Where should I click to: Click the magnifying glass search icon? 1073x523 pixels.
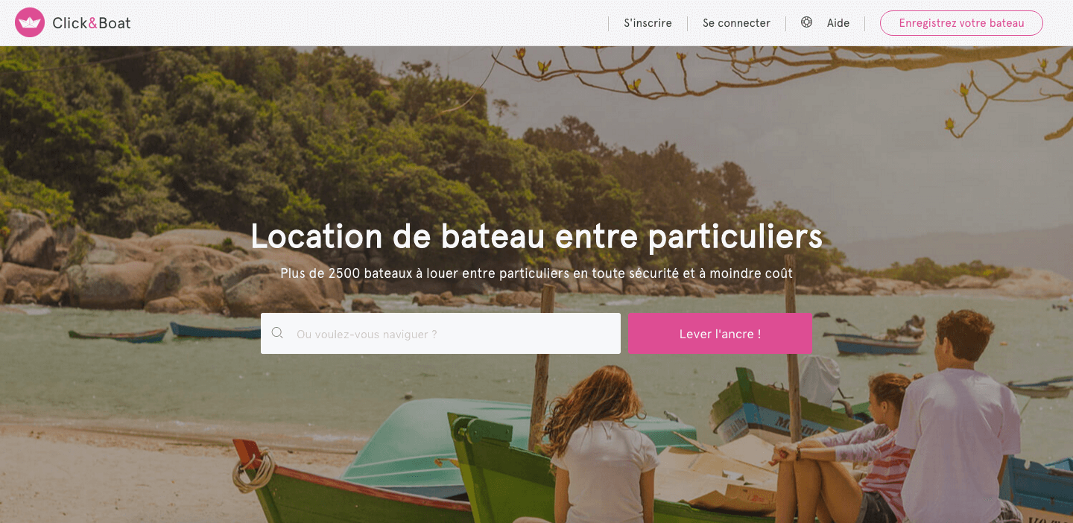pyautogui.click(x=277, y=333)
